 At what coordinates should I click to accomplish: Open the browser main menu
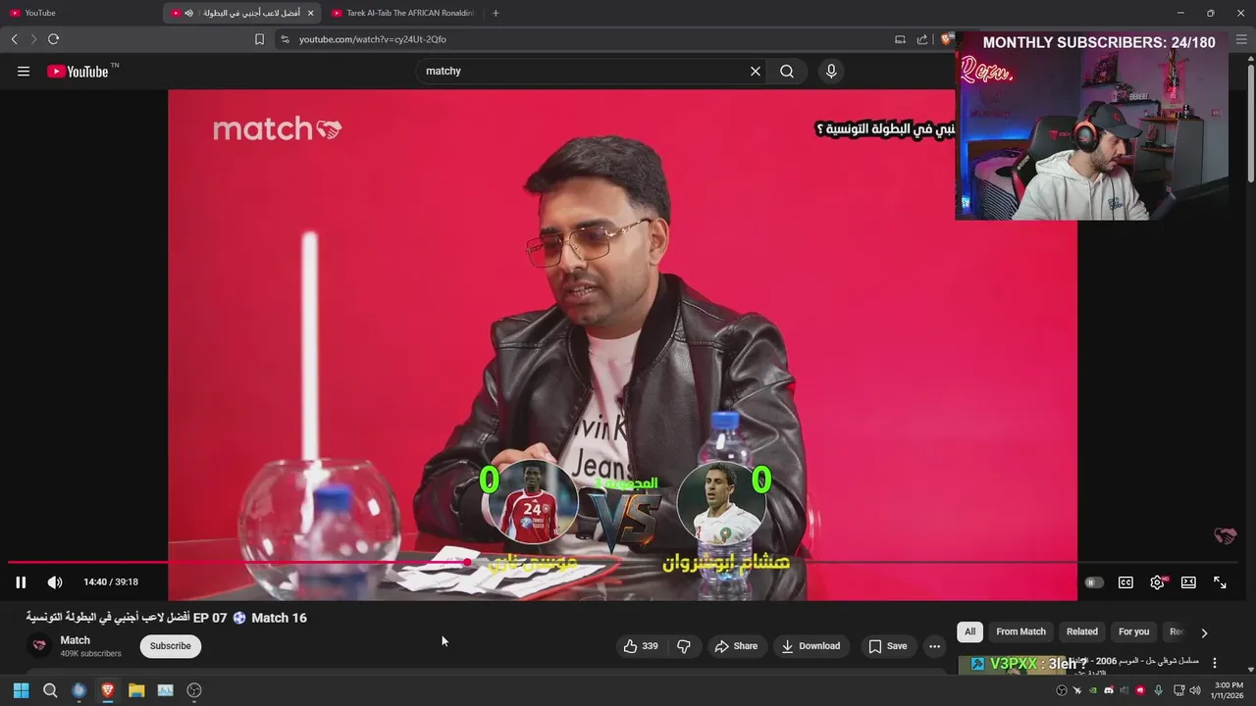(x=1241, y=39)
